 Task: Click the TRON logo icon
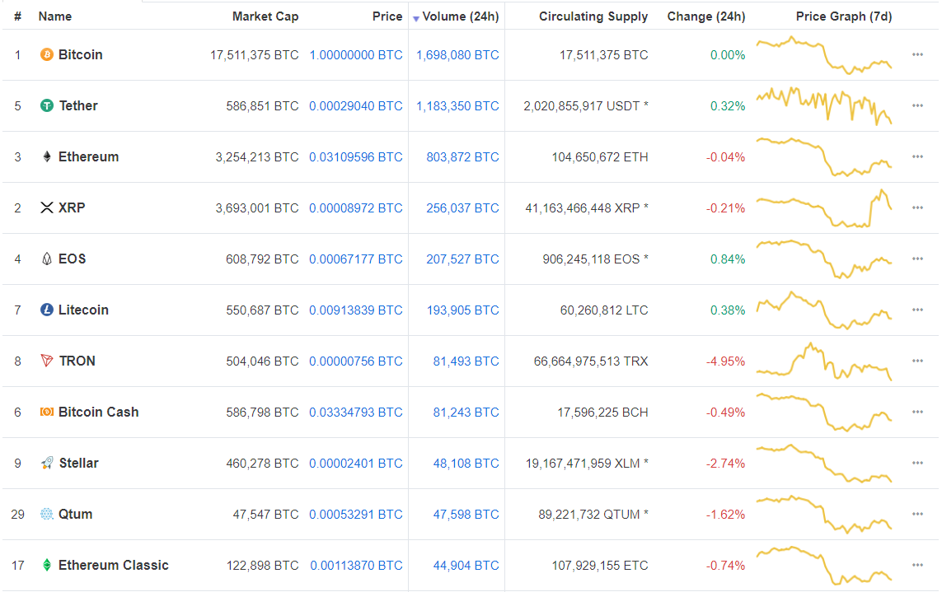pyautogui.click(x=47, y=361)
